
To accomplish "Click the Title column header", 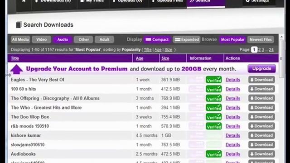I will click(x=15, y=58).
